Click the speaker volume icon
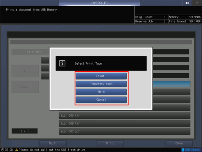Image resolution: width=202 pixels, height=152 pixels. coord(187,3)
